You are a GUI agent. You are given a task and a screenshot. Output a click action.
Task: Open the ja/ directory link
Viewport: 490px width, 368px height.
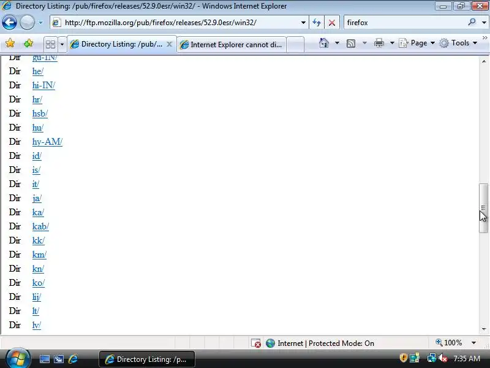pos(37,198)
